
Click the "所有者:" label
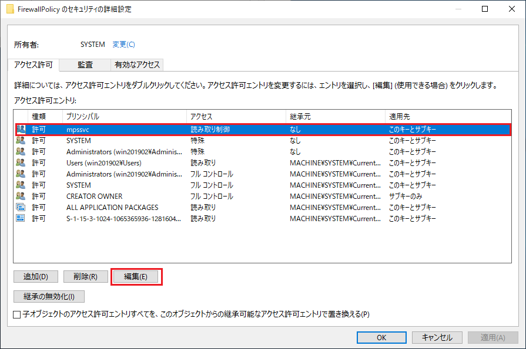[x=26, y=45]
